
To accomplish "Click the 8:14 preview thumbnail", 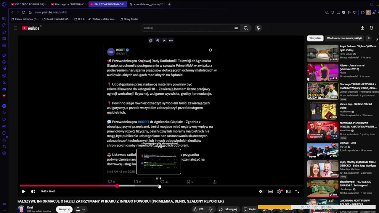I will (158, 162).
